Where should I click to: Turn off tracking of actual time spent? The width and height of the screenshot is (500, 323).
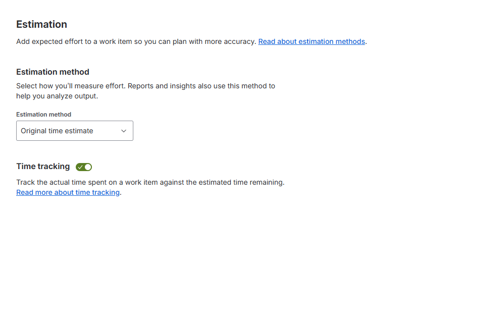pos(84,167)
